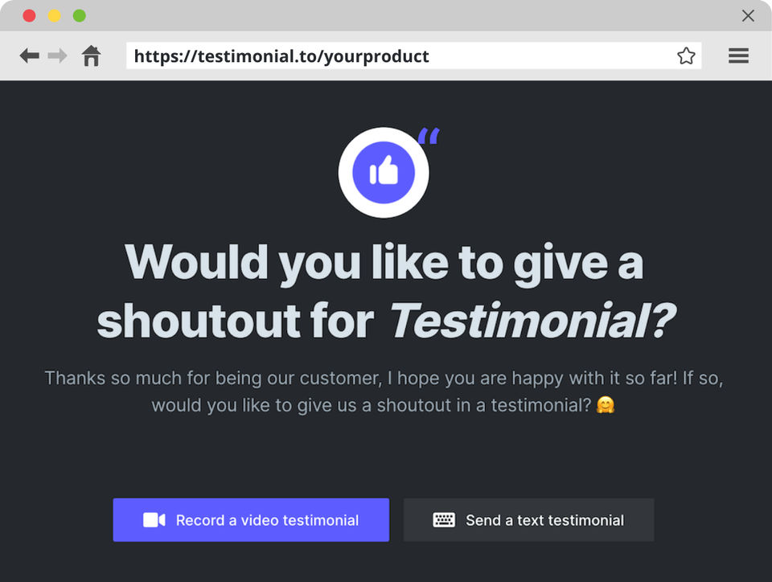
Task: Send a text testimonial
Action: point(529,520)
